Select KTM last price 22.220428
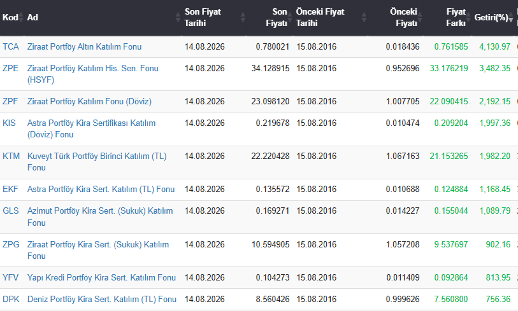Viewport: 518px width, 311px height. click(270, 156)
